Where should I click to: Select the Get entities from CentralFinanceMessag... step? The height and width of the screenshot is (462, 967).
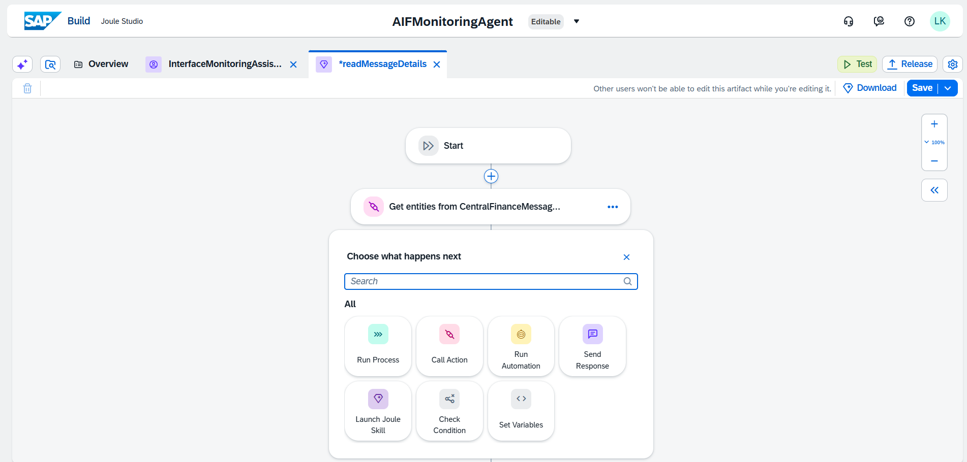click(x=491, y=207)
